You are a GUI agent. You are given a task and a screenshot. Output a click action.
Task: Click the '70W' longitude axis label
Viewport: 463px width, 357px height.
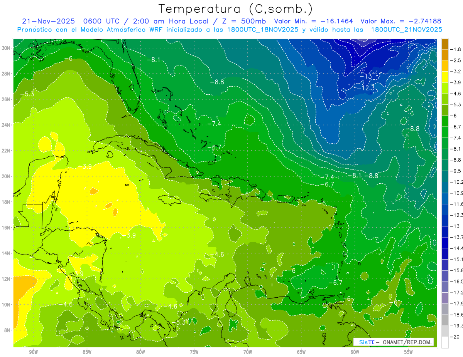(248, 352)
